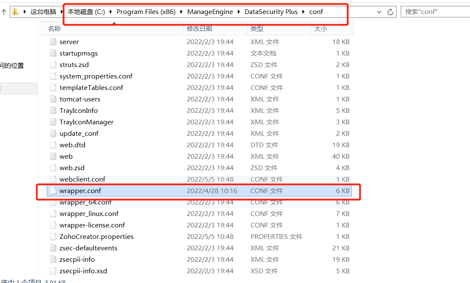Image resolution: width=470 pixels, height=283 pixels.
Task: Go to 本地磁盘 (C:) breadcrumb
Action: pos(86,11)
